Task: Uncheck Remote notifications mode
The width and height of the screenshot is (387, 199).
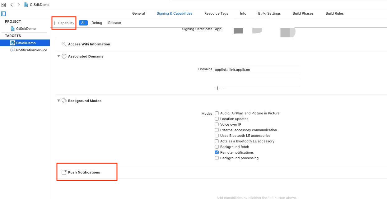Action: pos(217,152)
